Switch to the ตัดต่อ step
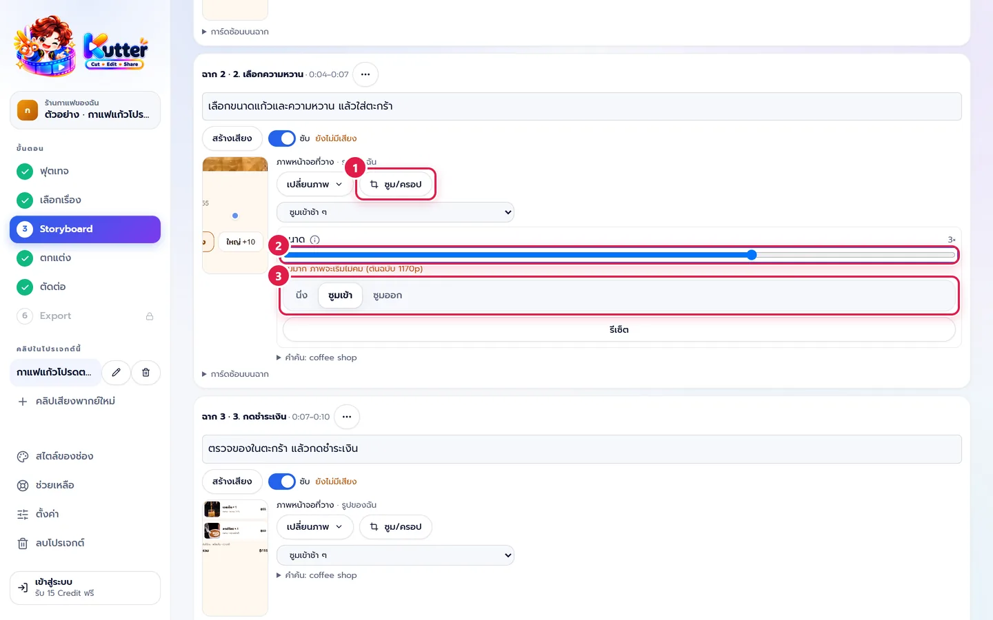Screen dimensions: 993x620 click(x=85, y=287)
